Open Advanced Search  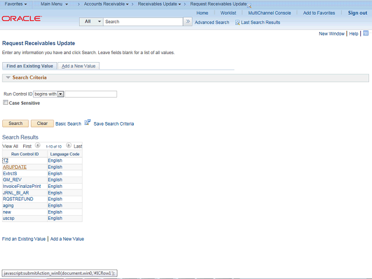(x=212, y=23)
